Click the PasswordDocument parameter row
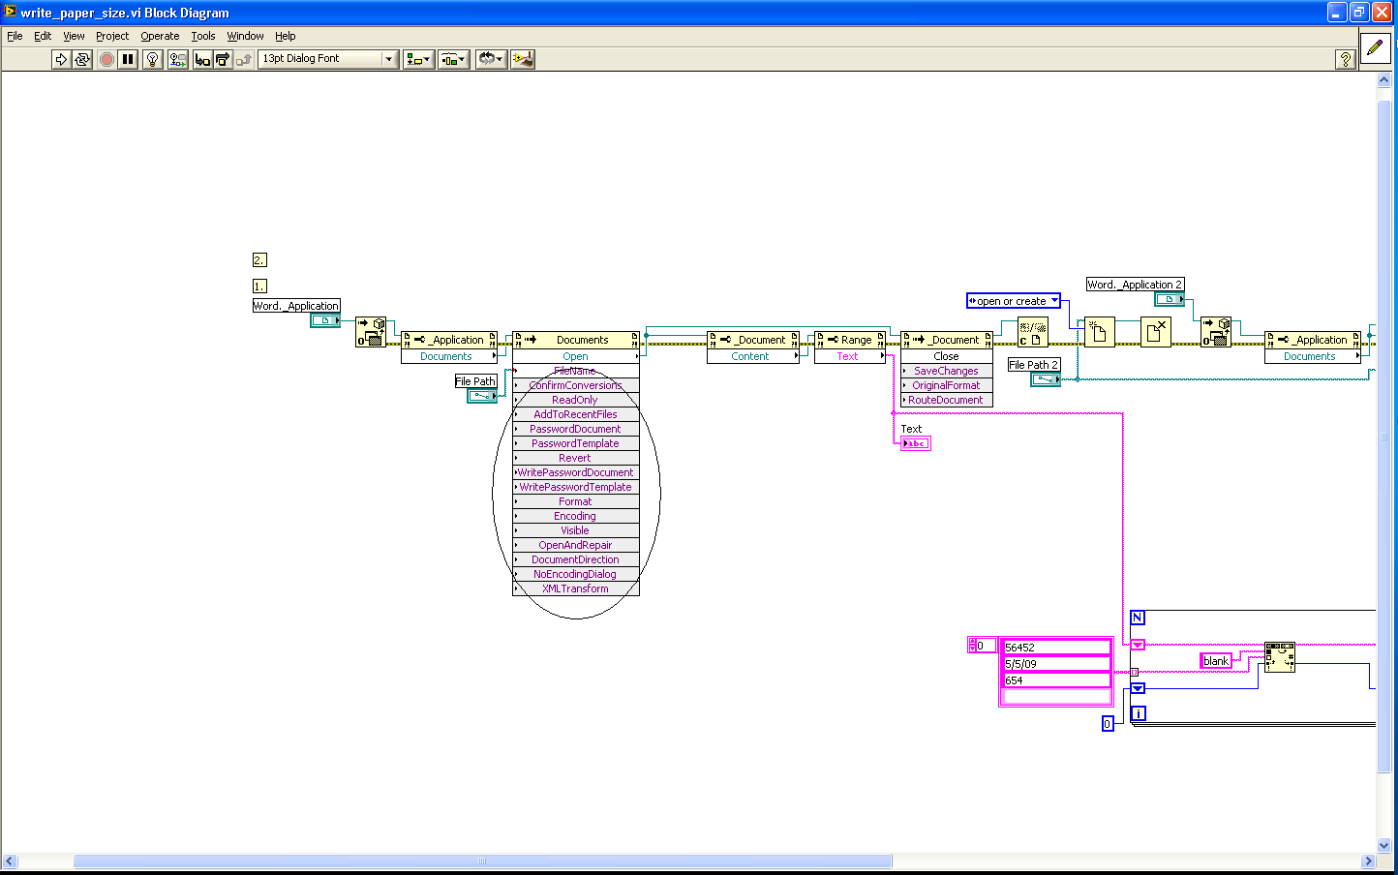 (576, 429)
